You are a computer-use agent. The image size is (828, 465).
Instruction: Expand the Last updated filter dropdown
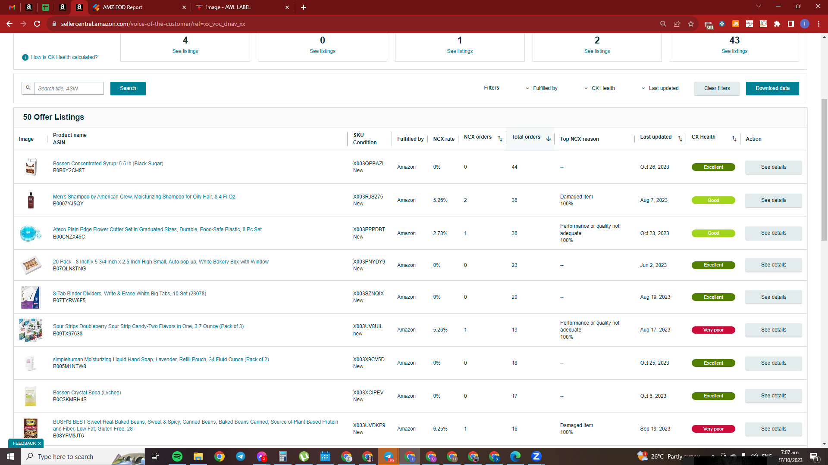(x=660, y=88)
